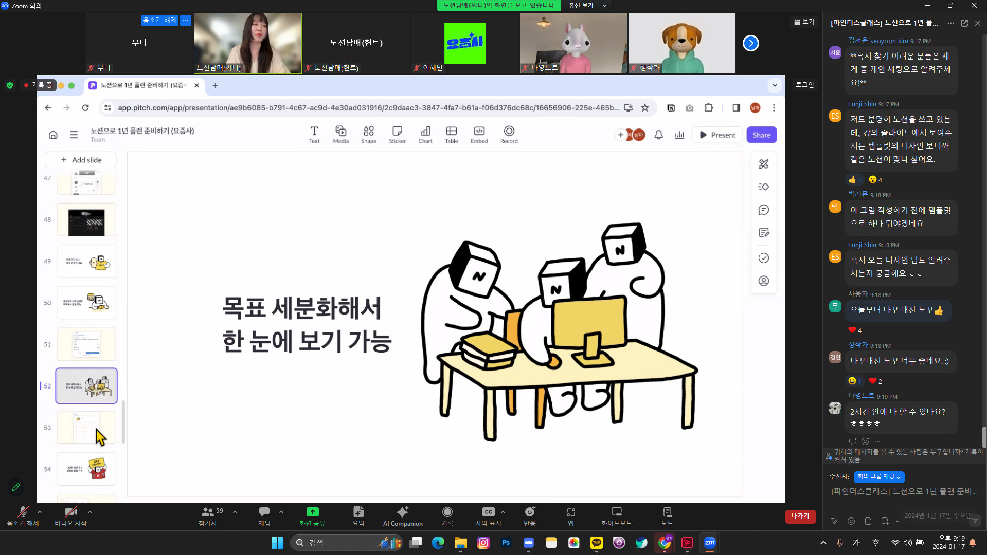The width and height of the screenshot is (987, 555).
Task: Select the 노션으로 1년 플랜 browser tab
Action: click(143, 85)
